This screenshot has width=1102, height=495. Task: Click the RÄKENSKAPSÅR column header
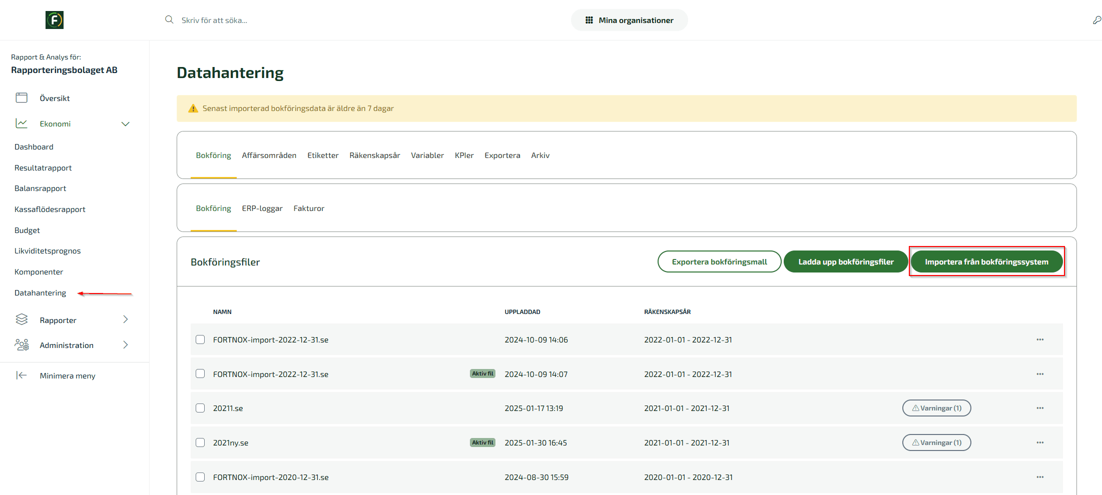[668, 312]
